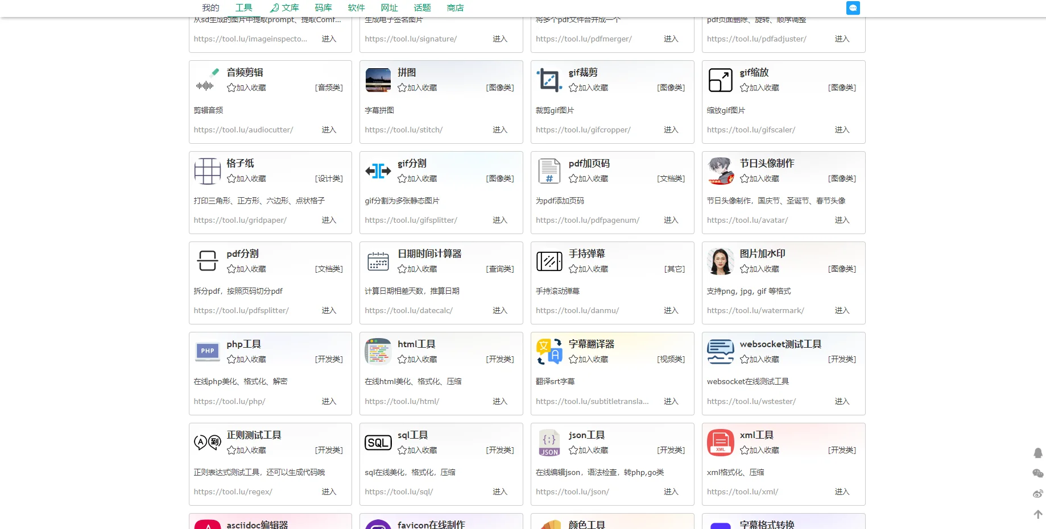Add 音频剪辑 to favorites
Viewport: 1046px width, 529px height.
(x=246, y=88)
